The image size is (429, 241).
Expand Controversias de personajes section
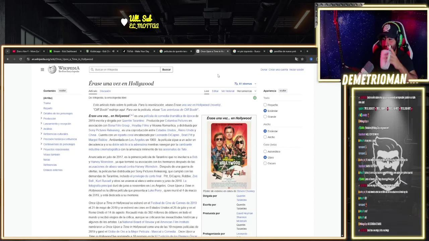point(41,144)
